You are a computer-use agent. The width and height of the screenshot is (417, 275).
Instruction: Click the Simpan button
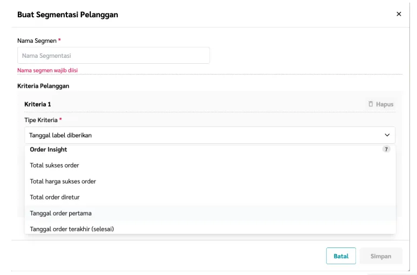(381, 256)
